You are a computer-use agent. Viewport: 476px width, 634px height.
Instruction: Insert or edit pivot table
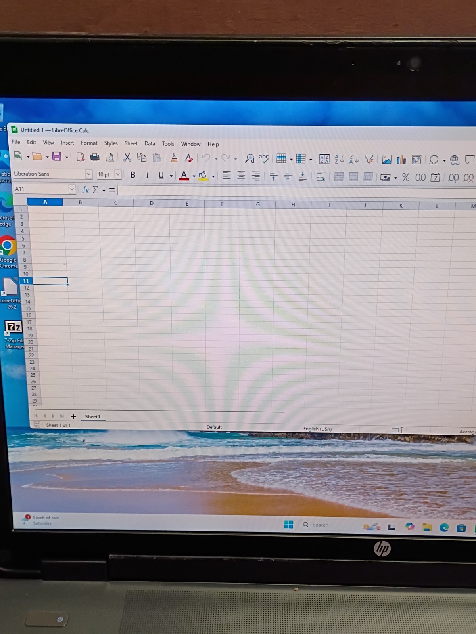click(416, 160)
